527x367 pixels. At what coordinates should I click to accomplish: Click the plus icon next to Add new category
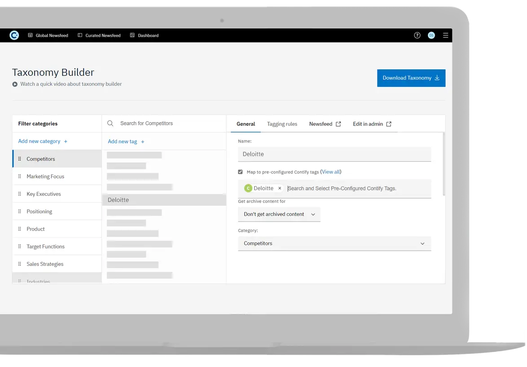[x=66, y=141]
